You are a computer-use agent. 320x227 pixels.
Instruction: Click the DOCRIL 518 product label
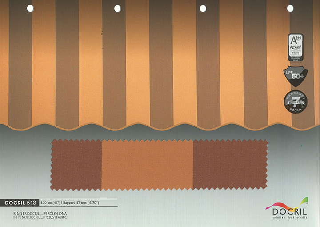20,203
